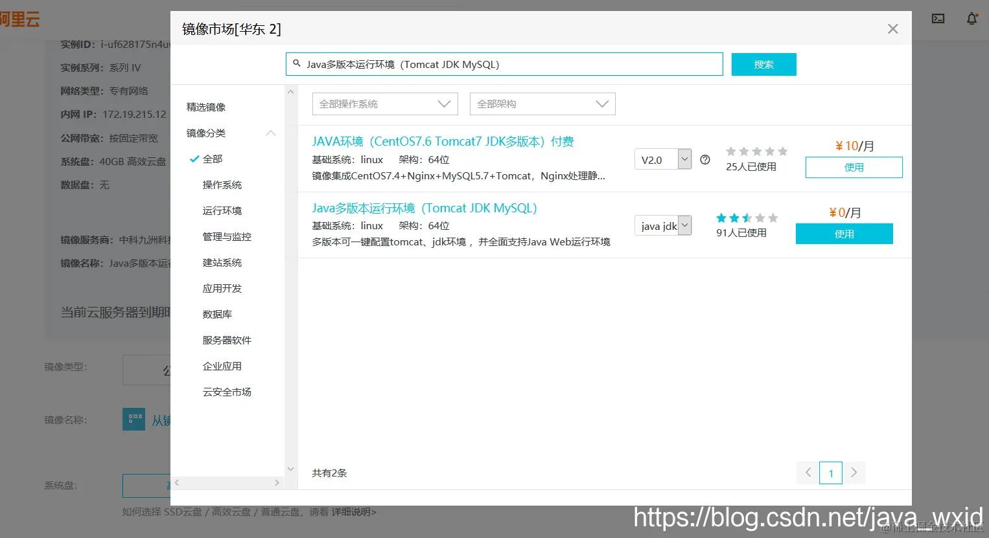Open the Java多版本运行环境 (Tomcat JDK MySQL) link

tap(425, 208)
